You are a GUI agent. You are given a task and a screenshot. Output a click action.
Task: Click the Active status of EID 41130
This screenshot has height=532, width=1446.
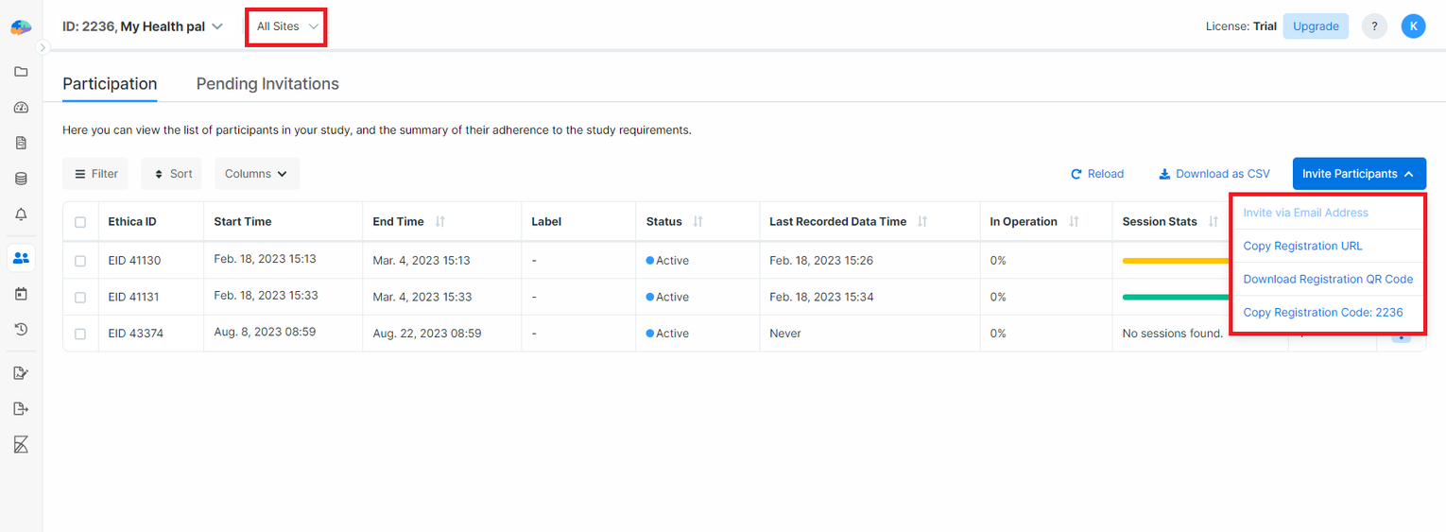coord(667,261)
